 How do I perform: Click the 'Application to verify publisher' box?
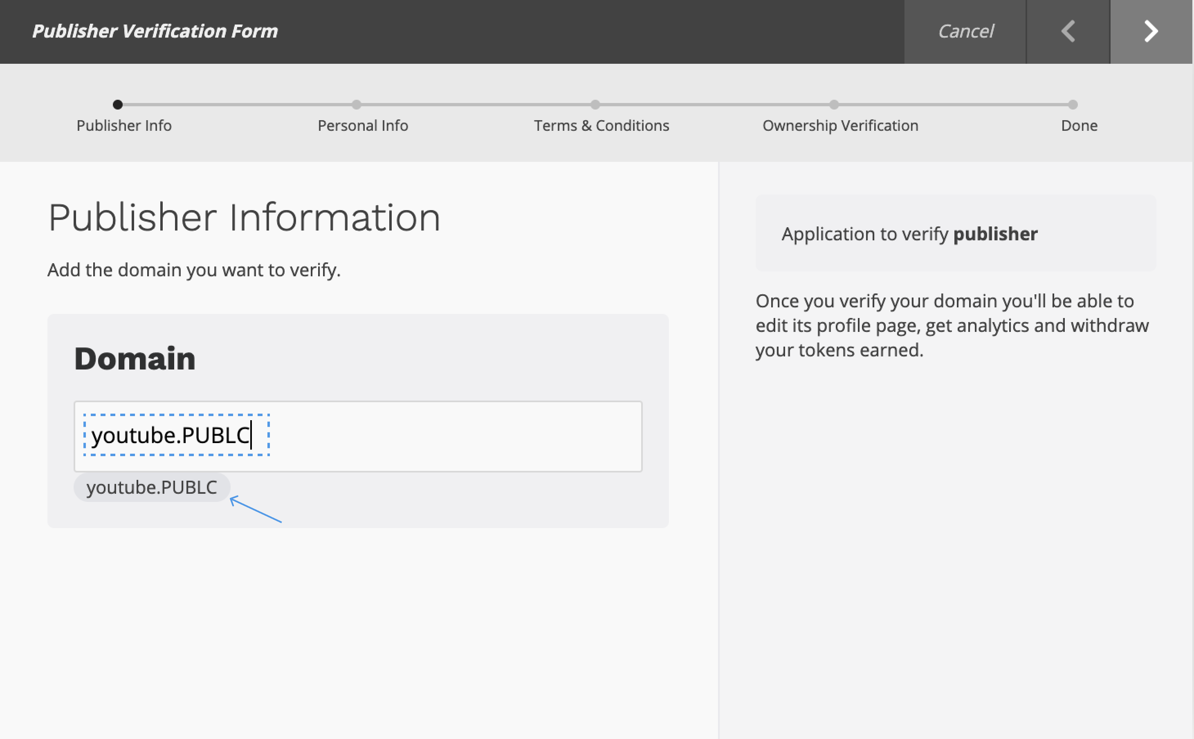click(x=956, y=233)
